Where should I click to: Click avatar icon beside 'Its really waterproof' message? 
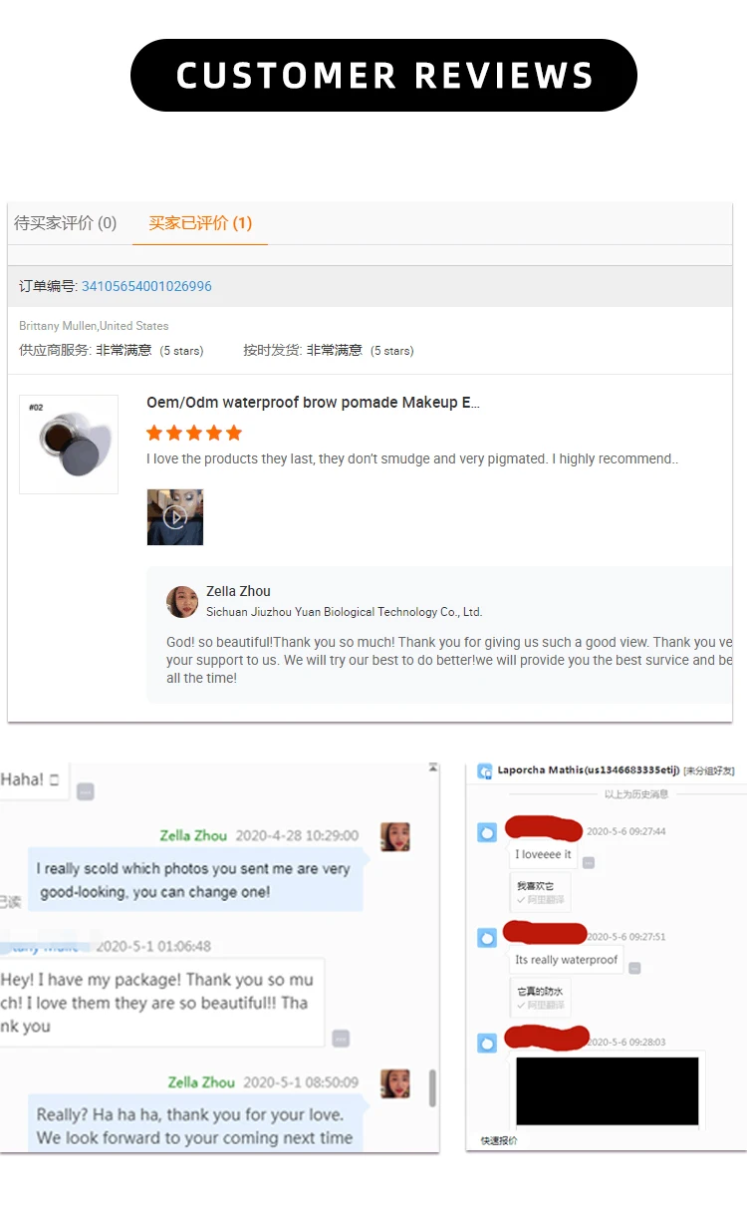[487, 937]
